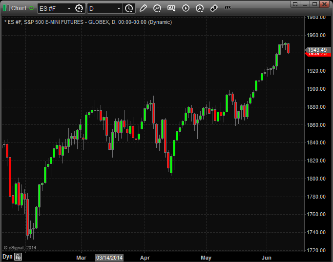The height and width of the screenshot is (262, 333).
Task: Click the 1960.00 price axis label
Action: pos(316,35)
